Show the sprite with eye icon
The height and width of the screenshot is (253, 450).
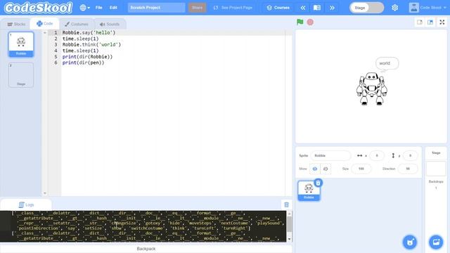[315, 169]
